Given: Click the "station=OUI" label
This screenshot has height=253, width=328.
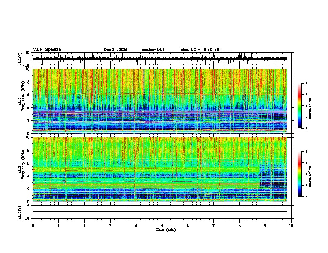Looking at the screenshot, I should point(153,50).
